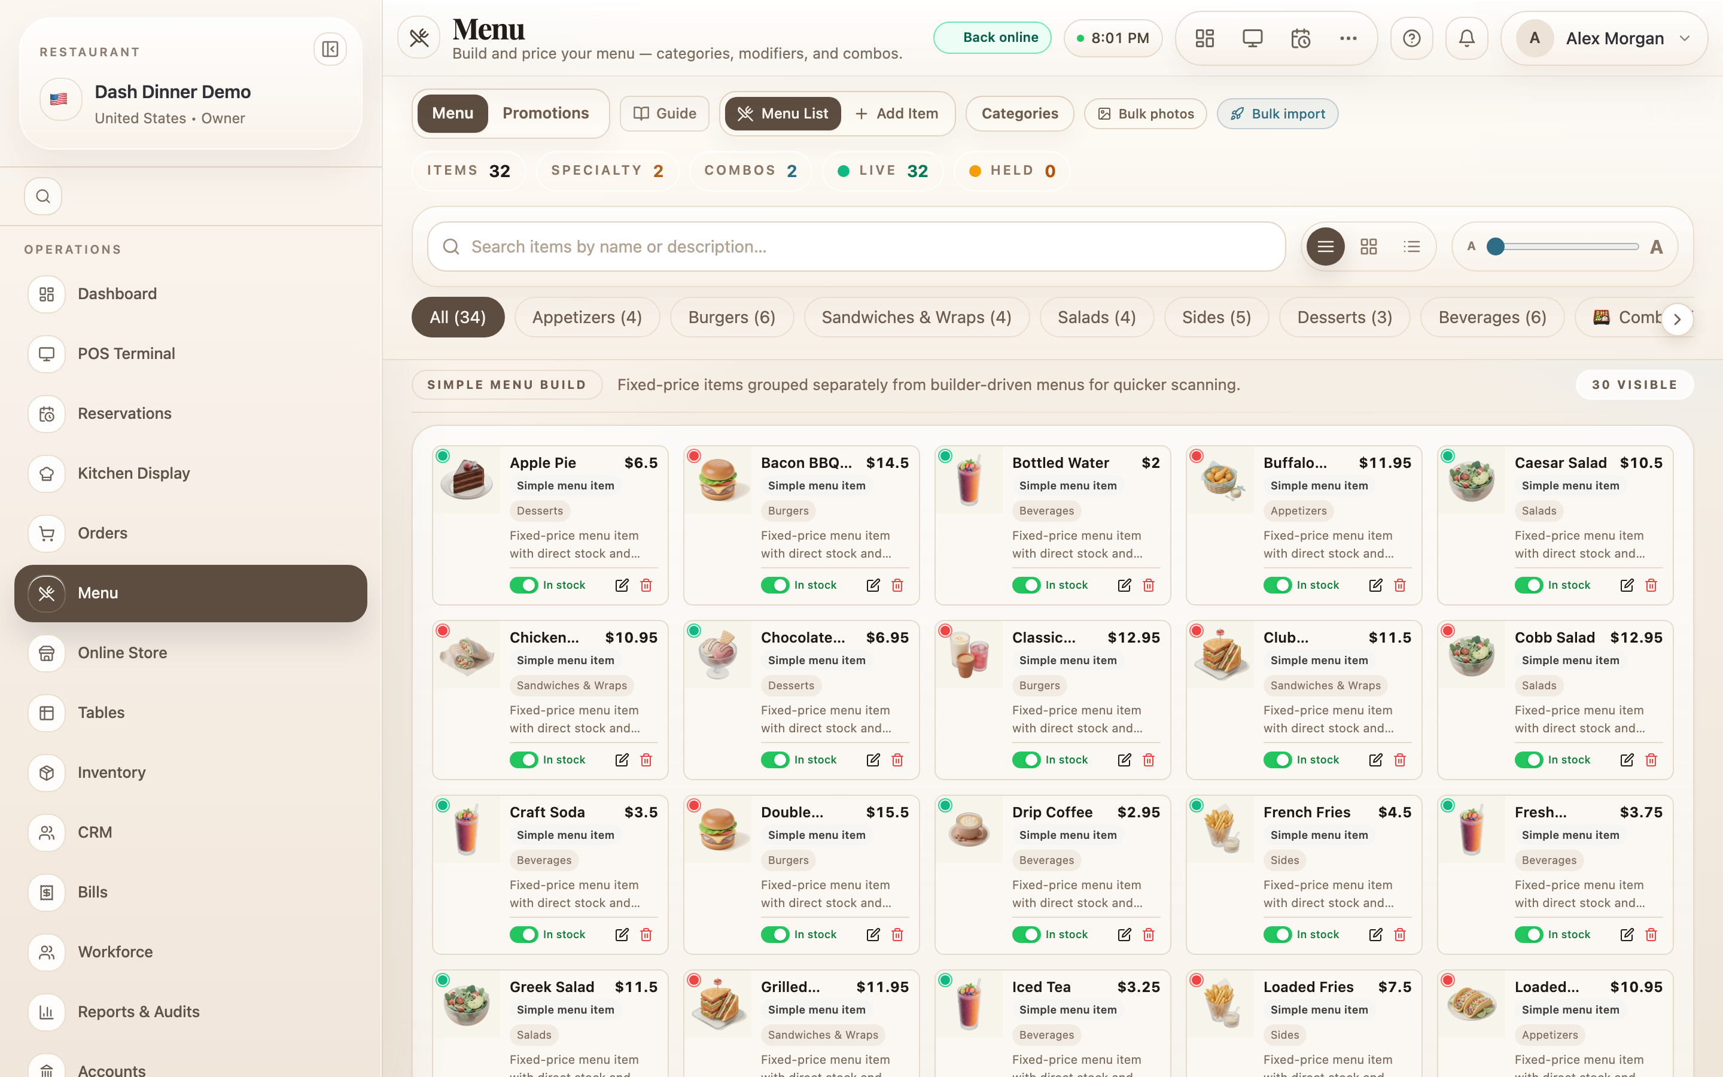Switch to Promotions tab
Screen dimensions: 1723x1077
546,113
